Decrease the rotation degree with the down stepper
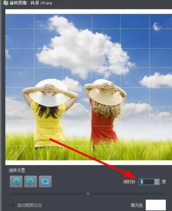This screenshot has height=211, width=172. (157, 183)
